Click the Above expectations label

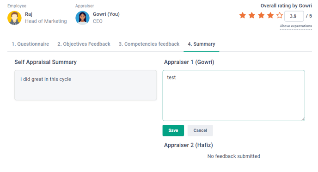pyautogui.click(x=296, y=26)
